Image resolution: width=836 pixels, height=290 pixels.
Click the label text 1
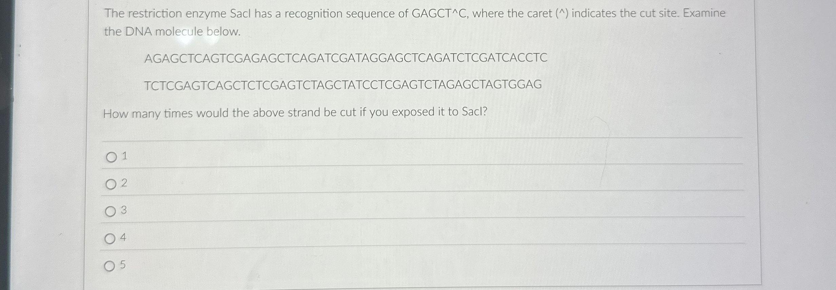point(124,157)
